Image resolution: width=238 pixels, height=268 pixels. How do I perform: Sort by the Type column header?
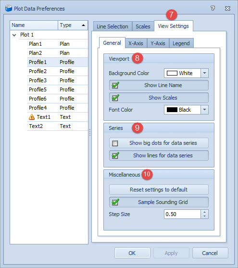(73, 26)
